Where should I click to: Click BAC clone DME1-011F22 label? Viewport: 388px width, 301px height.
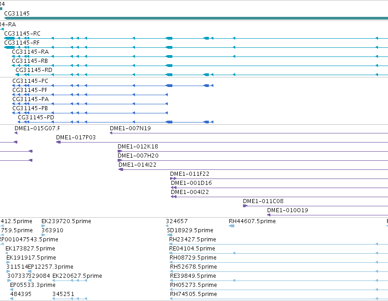coord(190,174)
